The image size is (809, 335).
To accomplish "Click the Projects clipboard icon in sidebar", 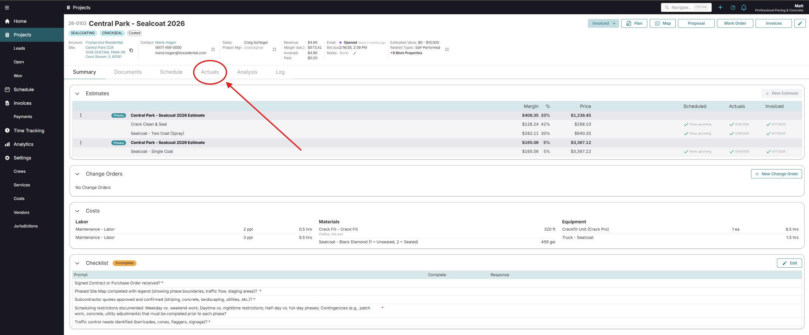I will click(x=7, y=35).
